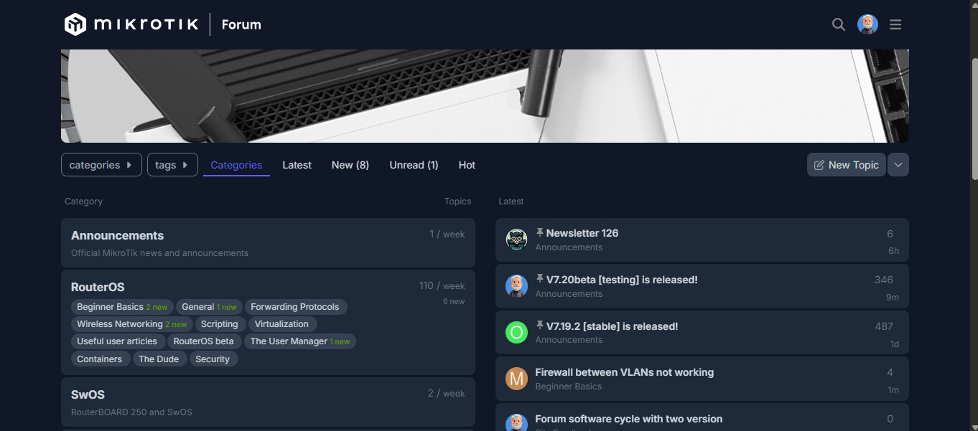Click the MikroTik logo
Viewport: 978px width, 431px height.
(x=131, y=24)
